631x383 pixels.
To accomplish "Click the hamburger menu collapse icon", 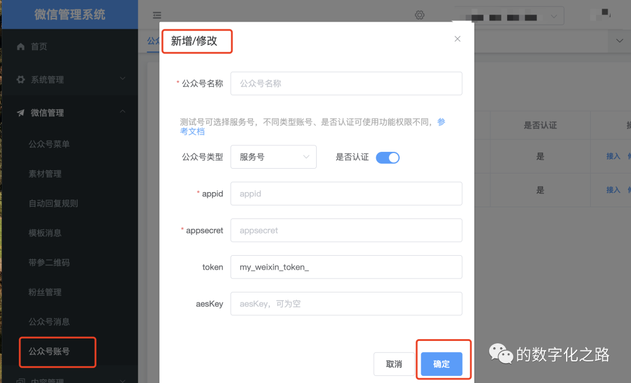I will pyautogui.click(x=157, y=15).
